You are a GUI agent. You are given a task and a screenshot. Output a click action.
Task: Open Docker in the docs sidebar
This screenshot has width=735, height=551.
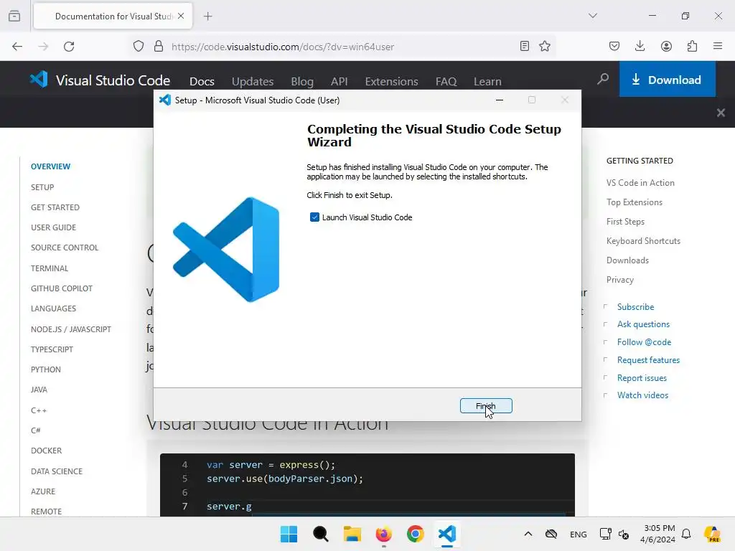(x=47, y=451)
